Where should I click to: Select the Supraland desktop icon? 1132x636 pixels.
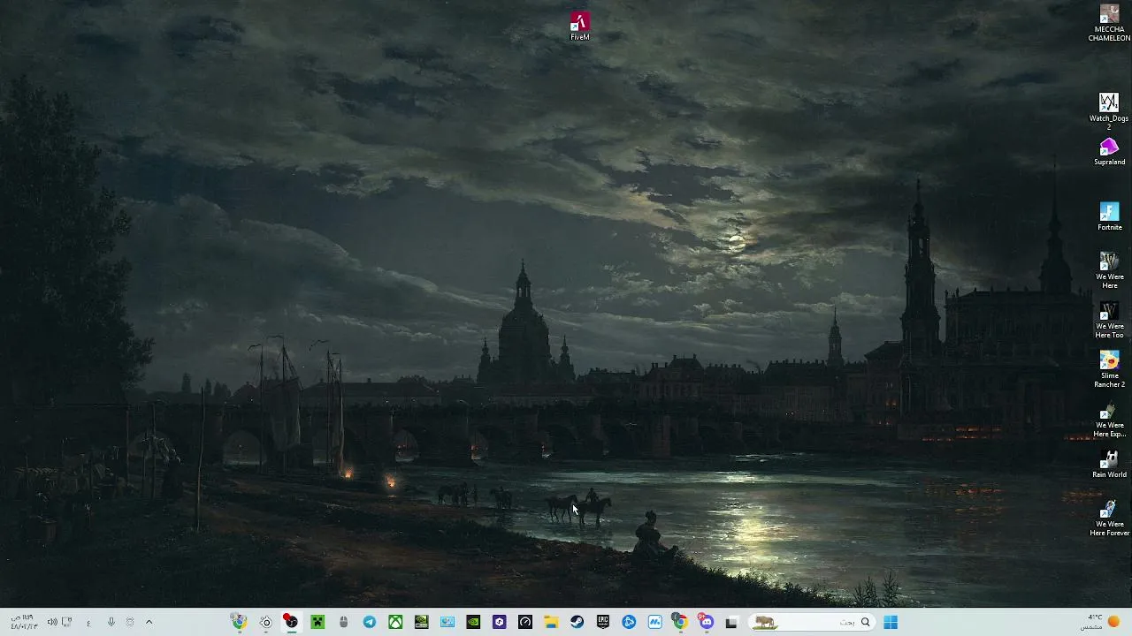(x=1109, y=152)
